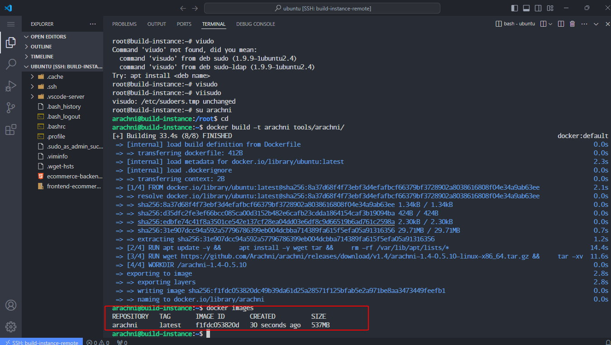611x345 pixels.
Task: Expand the .cache folder
Action: 62,77
